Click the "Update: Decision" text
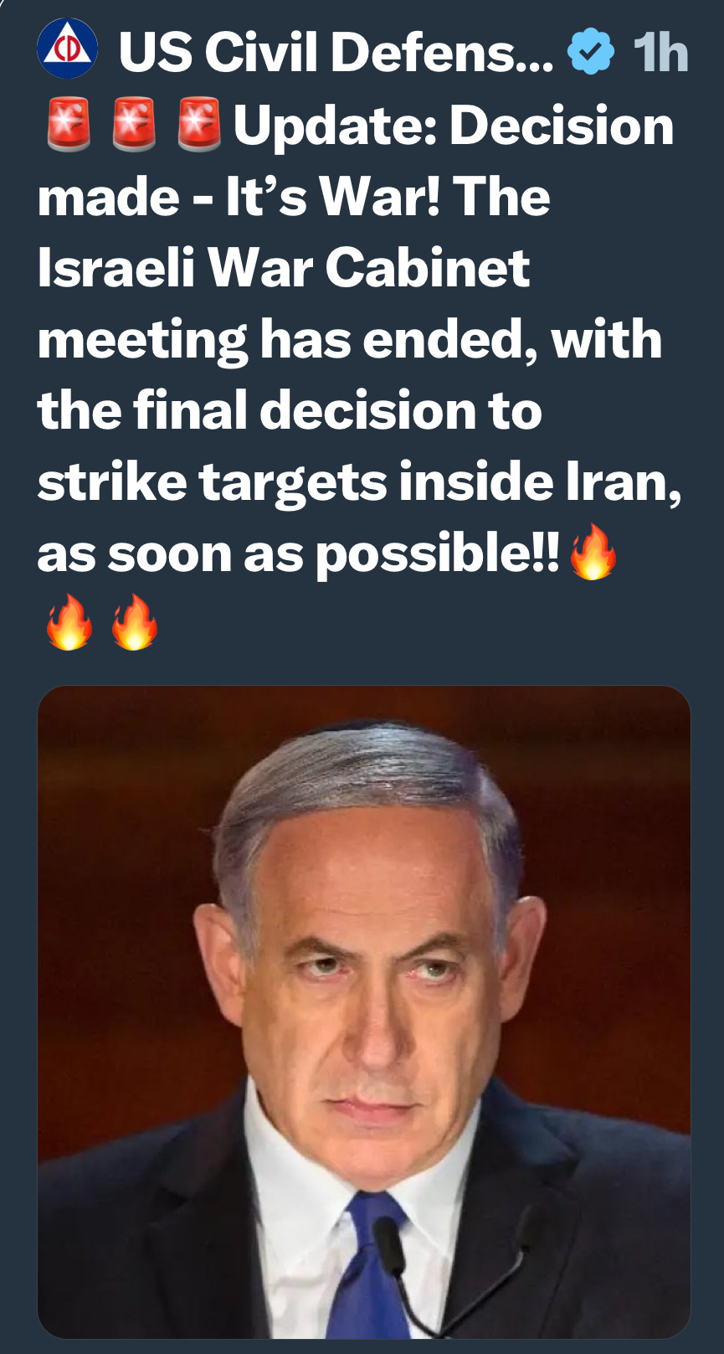This screenshot has height=1354, width=724. point(454,126)
